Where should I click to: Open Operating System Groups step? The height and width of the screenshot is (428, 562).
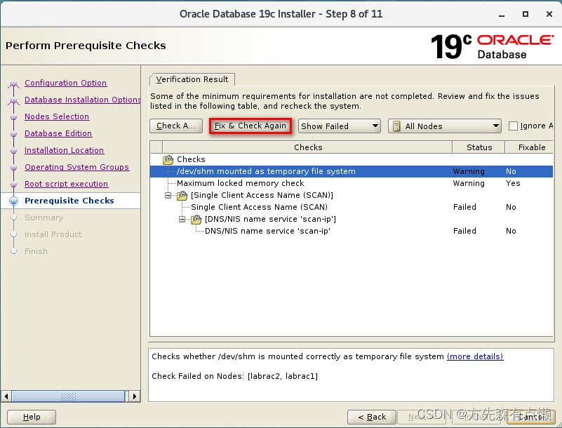click(x=76, y=167)
